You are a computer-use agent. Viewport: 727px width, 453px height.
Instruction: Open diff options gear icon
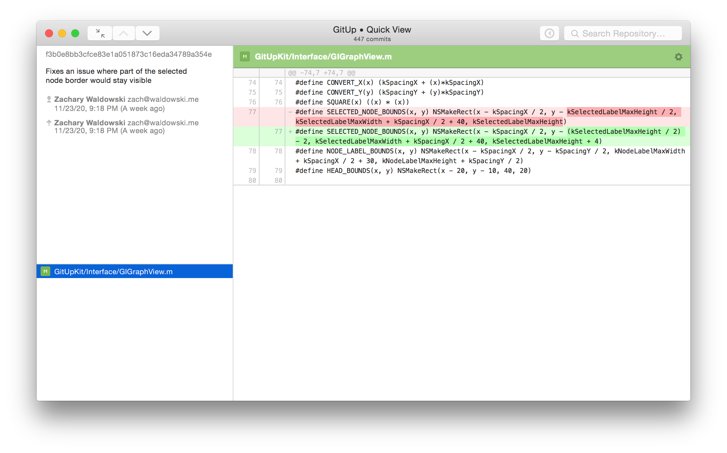[678, 57]
